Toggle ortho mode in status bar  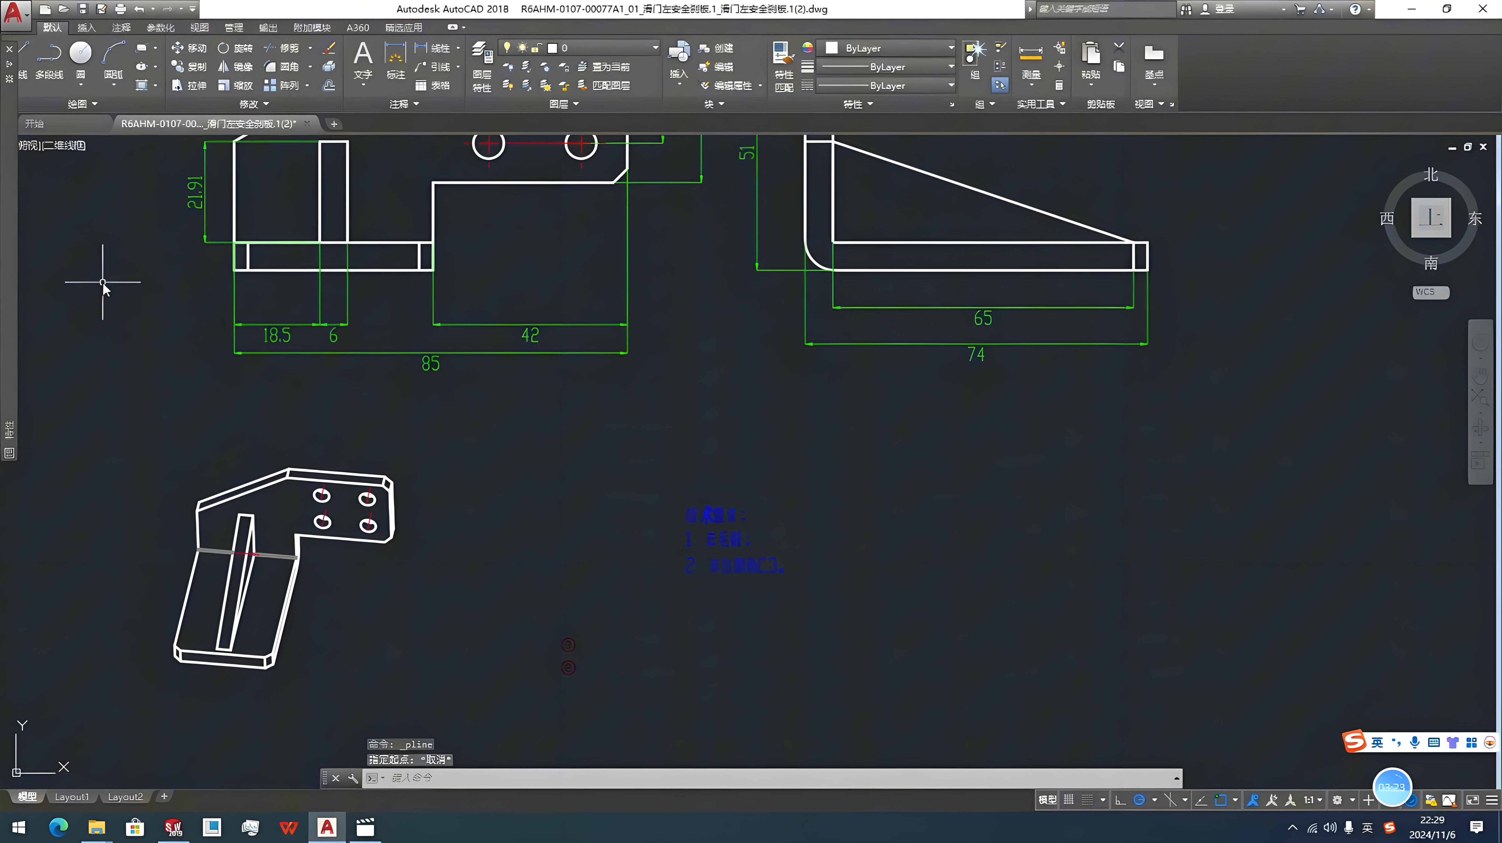click(1120, 800)
